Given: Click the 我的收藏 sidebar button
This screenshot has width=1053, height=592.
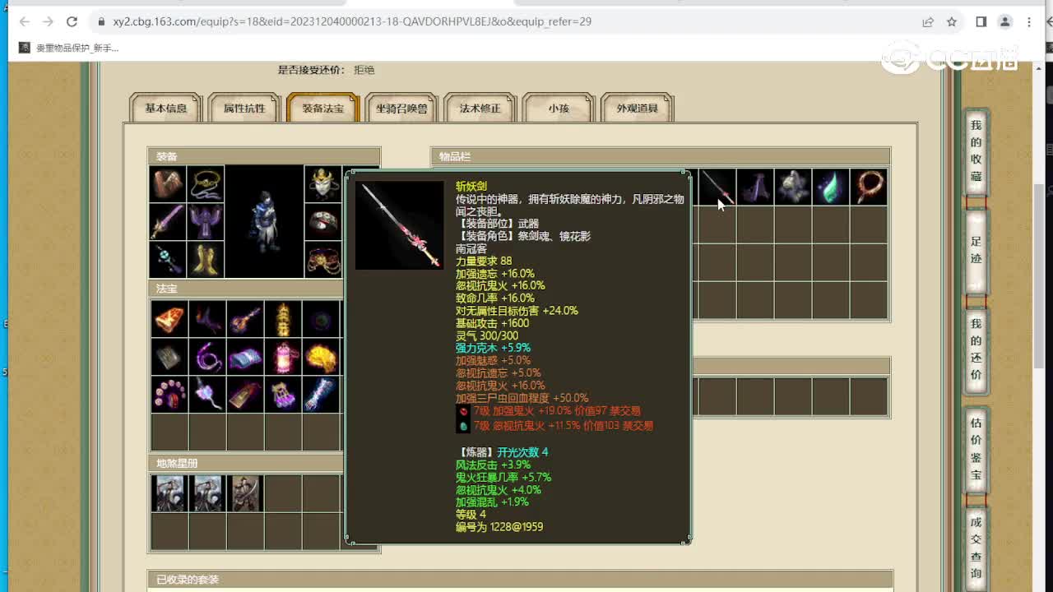Looking at the screenshot, I should coord(976,151).
